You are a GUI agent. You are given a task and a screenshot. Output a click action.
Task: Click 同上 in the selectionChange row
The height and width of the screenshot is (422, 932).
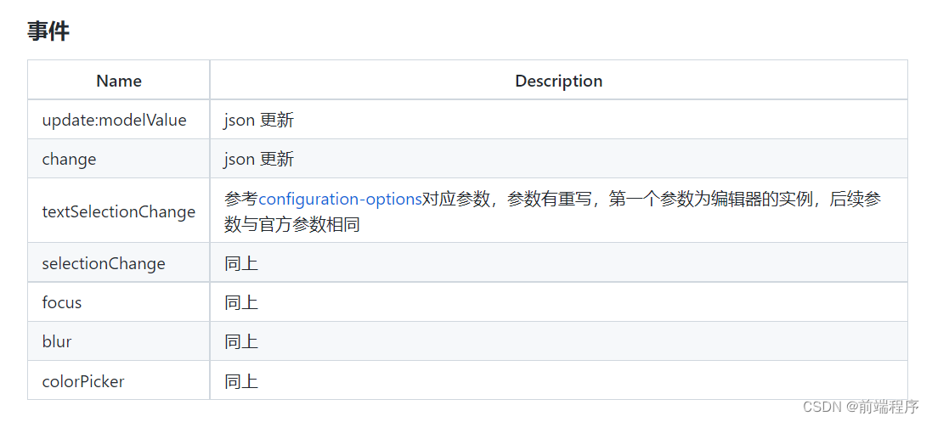[x=241, y=263]
